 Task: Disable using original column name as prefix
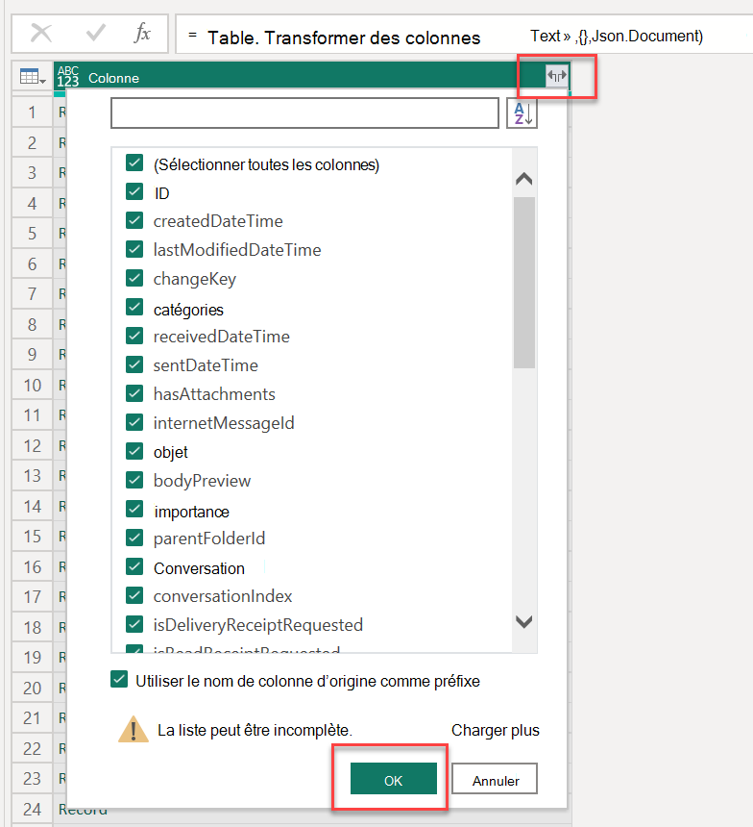pos(119,680)
